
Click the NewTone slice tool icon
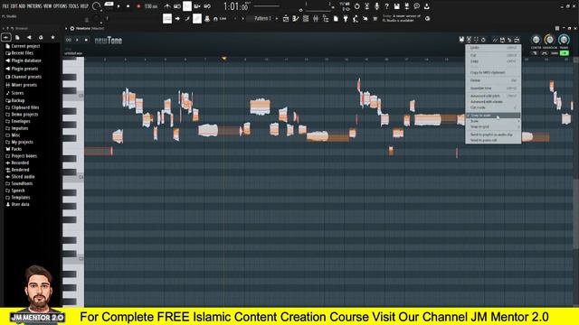495,40
